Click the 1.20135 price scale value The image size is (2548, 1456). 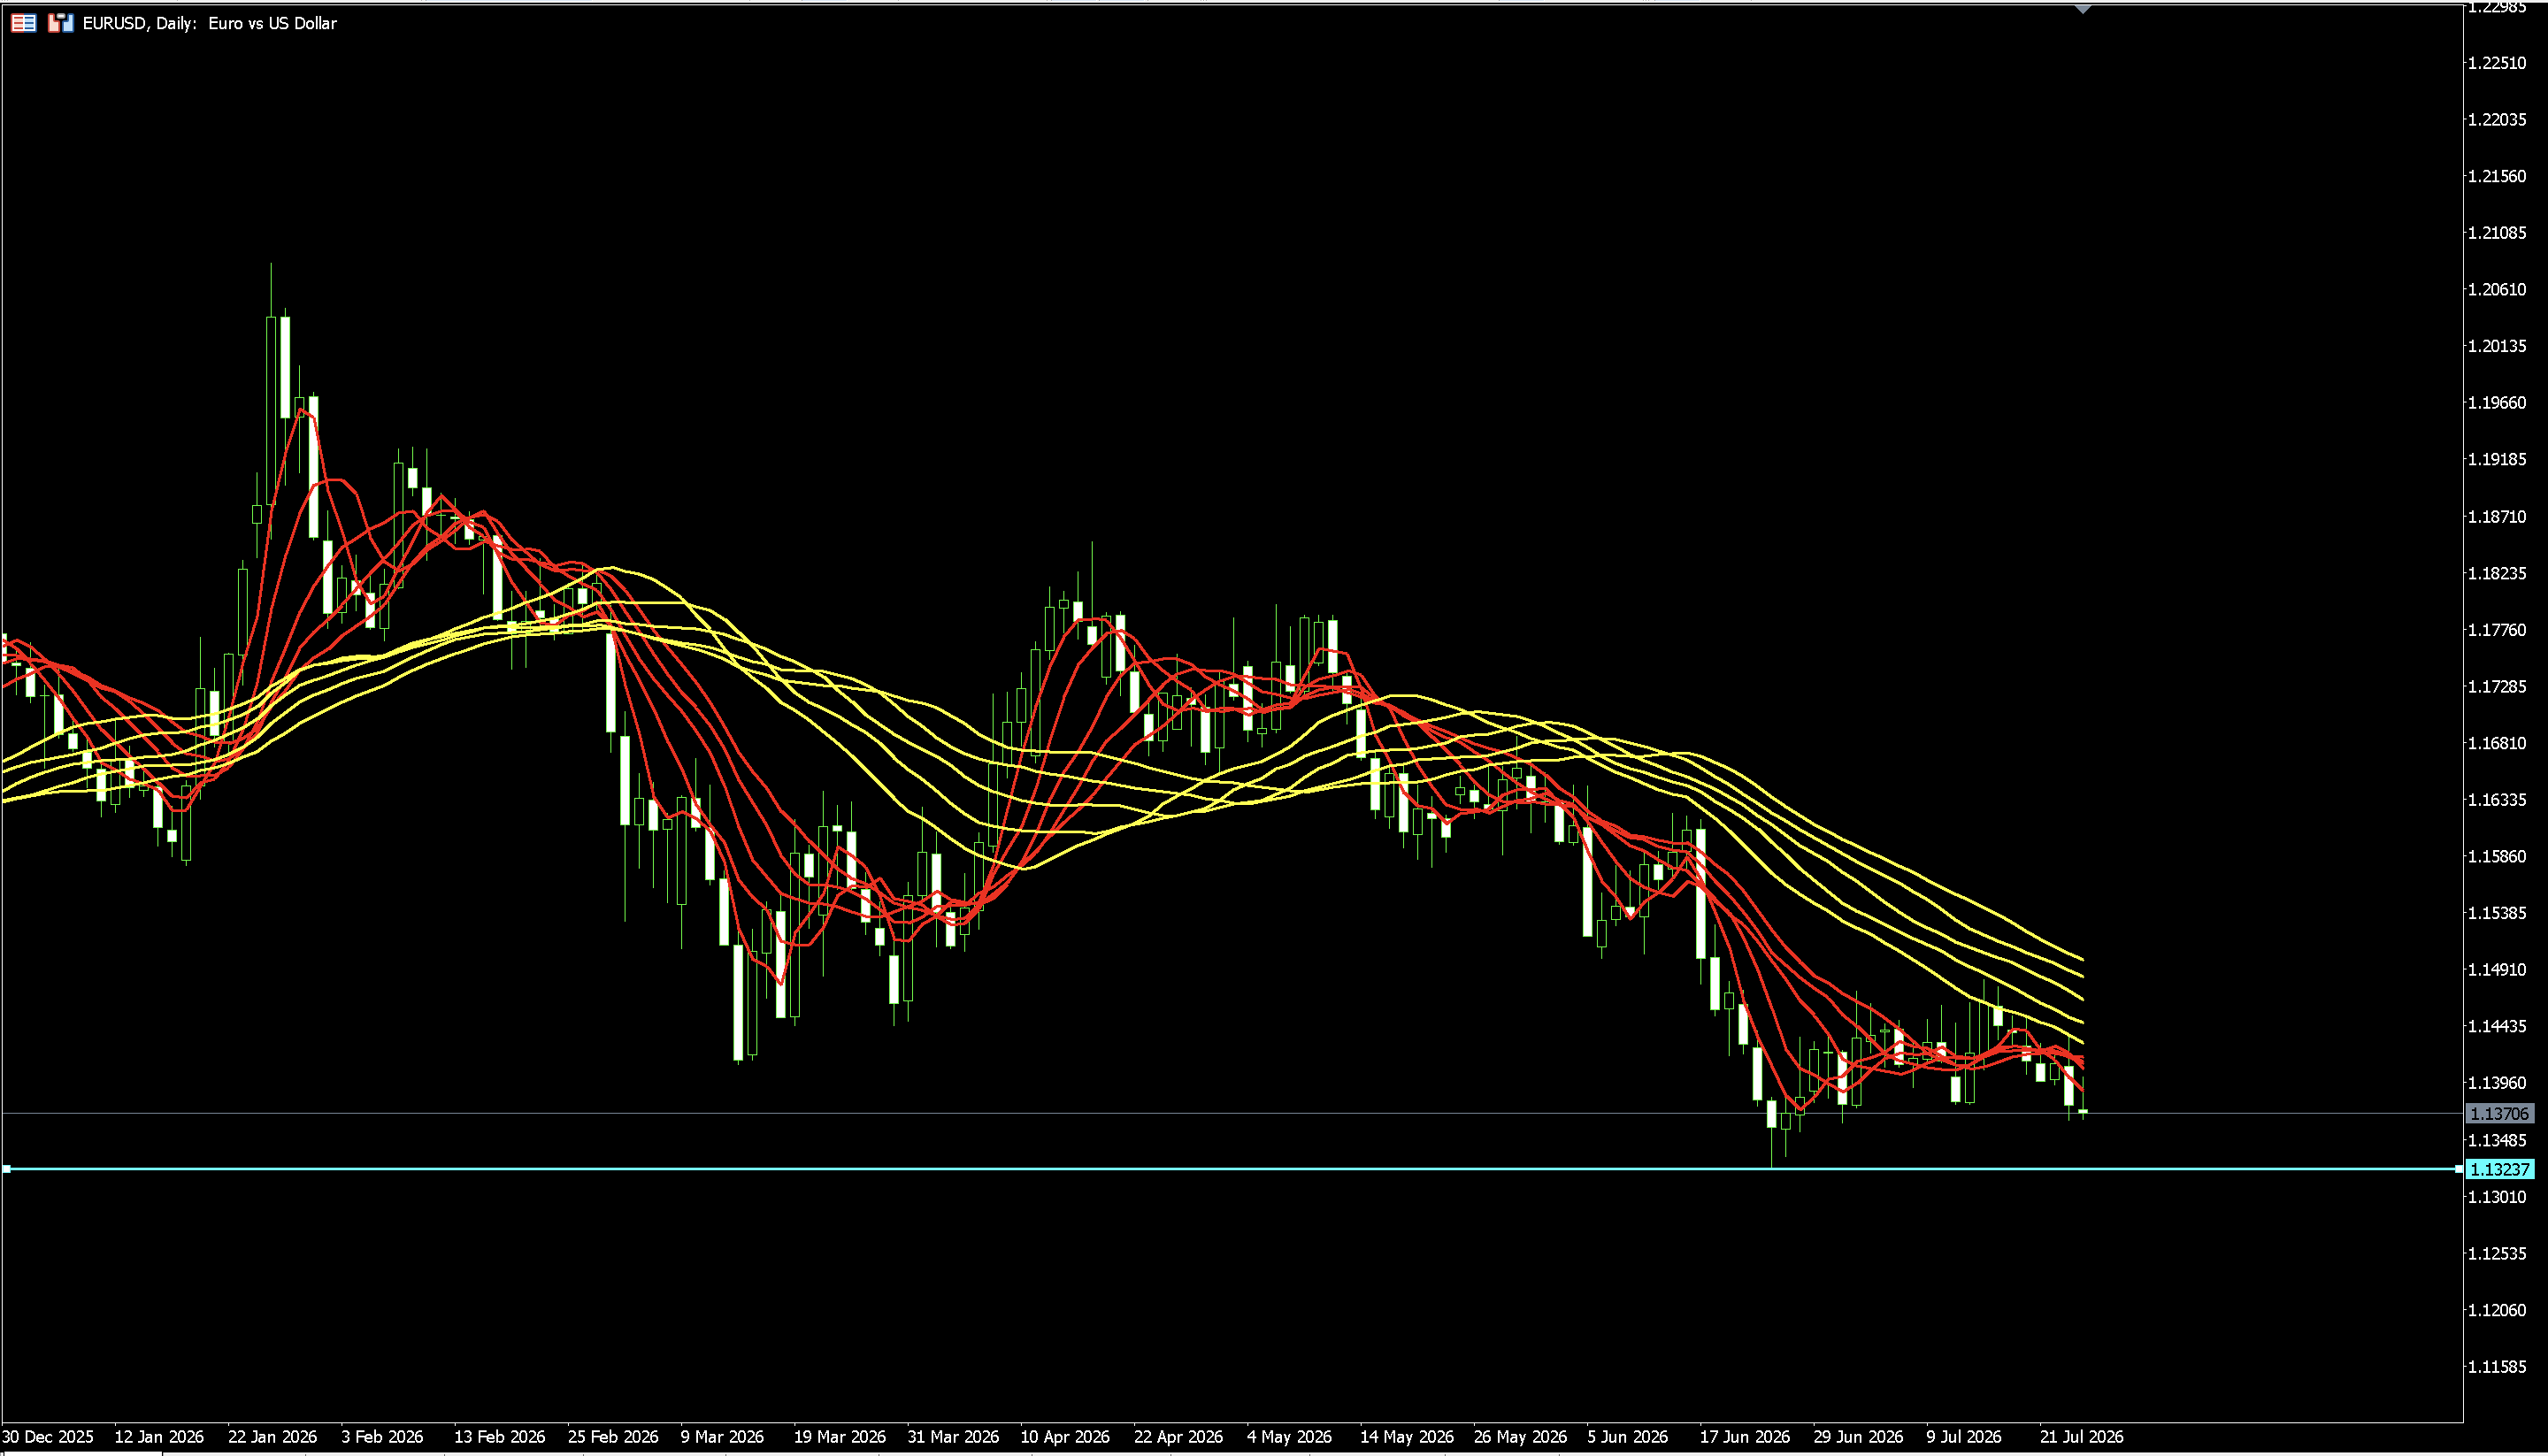click(x=2497, y=346)
